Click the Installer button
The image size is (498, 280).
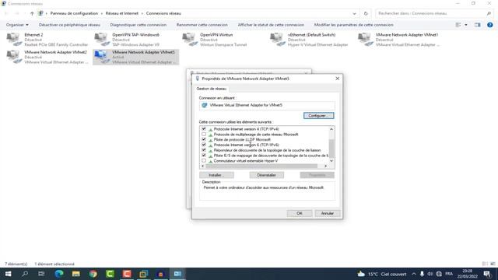tap(216, 175)
